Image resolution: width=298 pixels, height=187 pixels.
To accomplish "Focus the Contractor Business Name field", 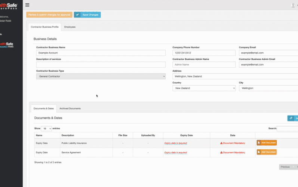I will pos(101,53).
